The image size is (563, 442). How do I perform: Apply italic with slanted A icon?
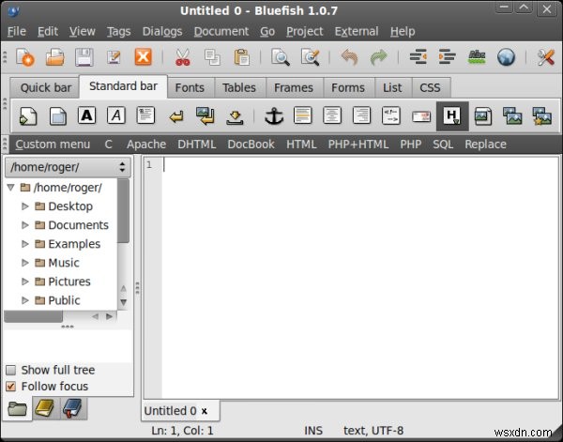tap(116, 115)
